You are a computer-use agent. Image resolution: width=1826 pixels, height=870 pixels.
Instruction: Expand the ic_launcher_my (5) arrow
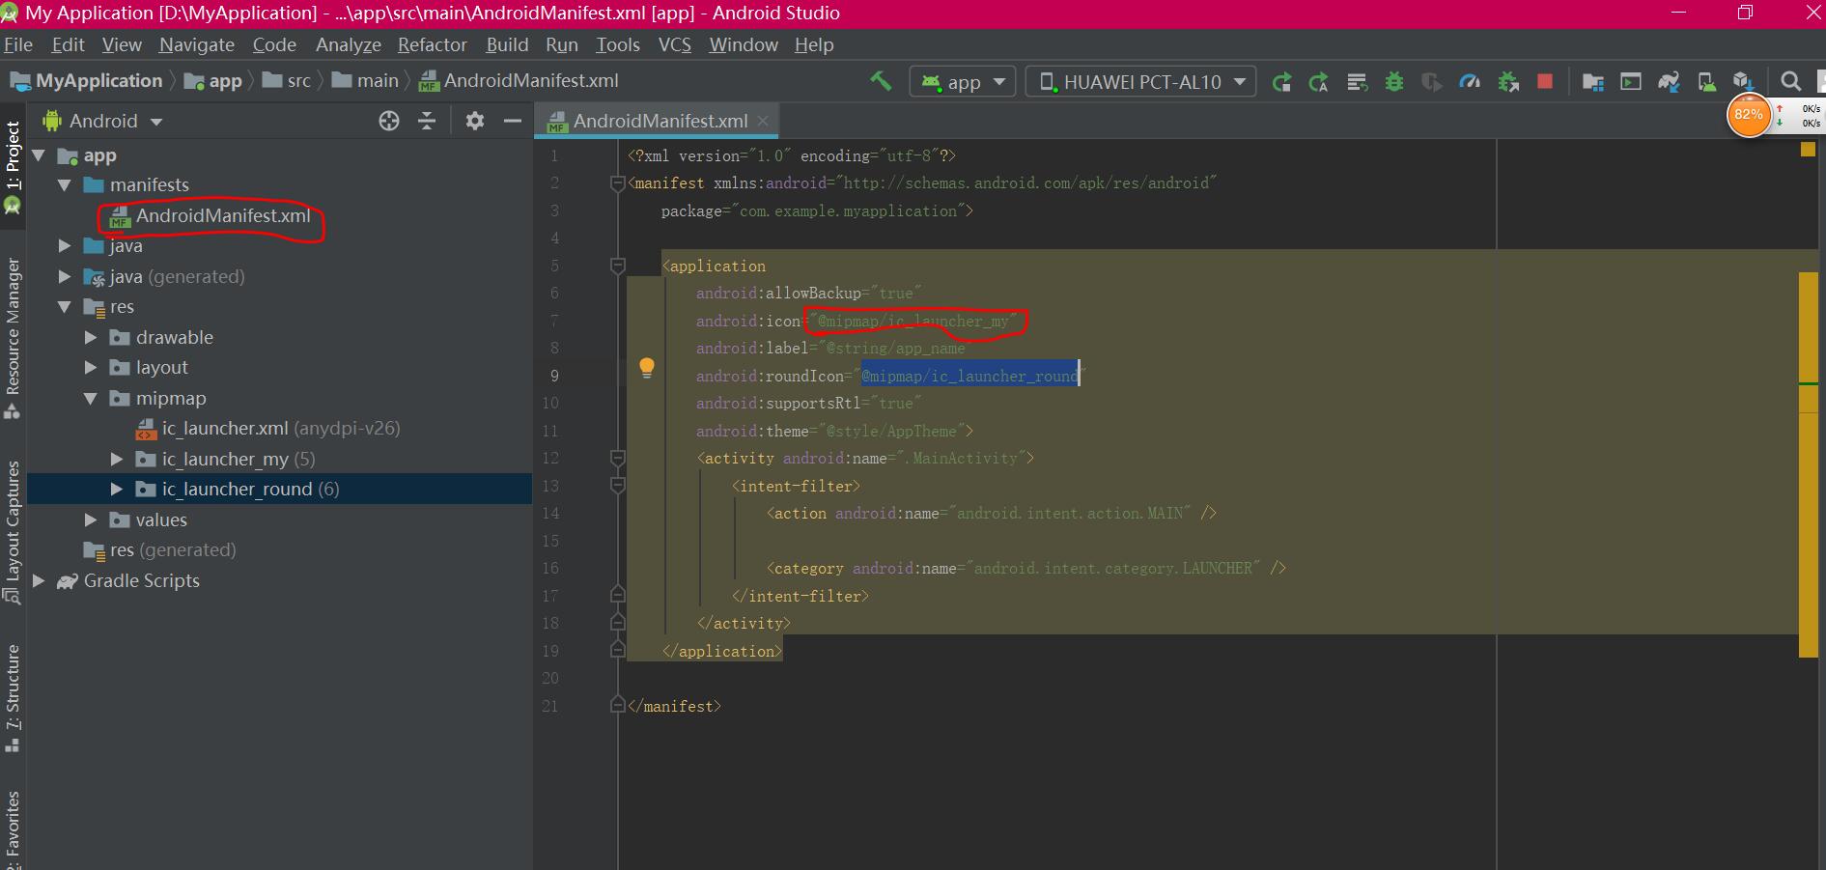117,460
